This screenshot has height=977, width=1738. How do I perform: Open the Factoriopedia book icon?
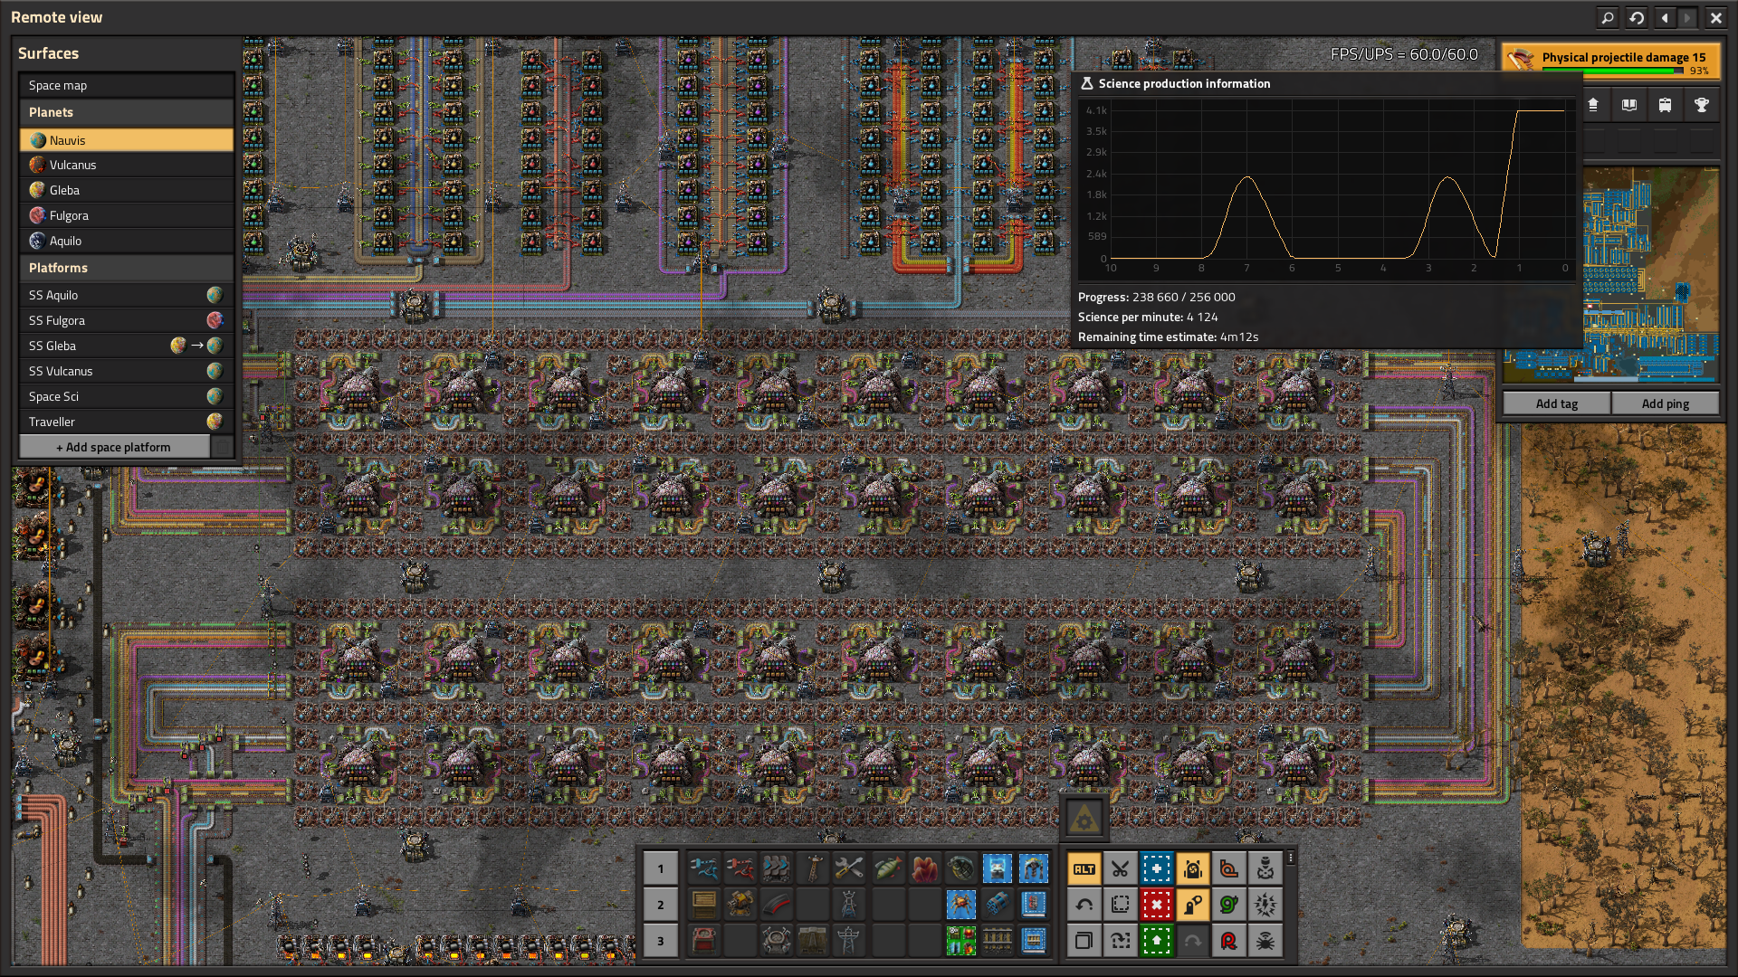[x=1629, y=105]
